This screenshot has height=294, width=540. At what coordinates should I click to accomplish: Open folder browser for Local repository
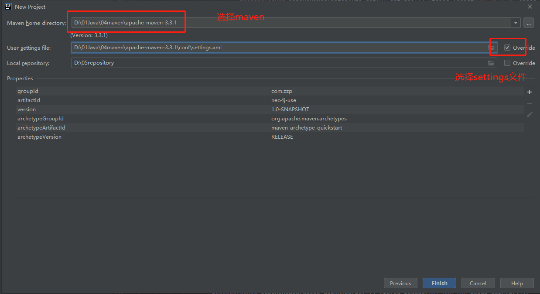[491, 63]
